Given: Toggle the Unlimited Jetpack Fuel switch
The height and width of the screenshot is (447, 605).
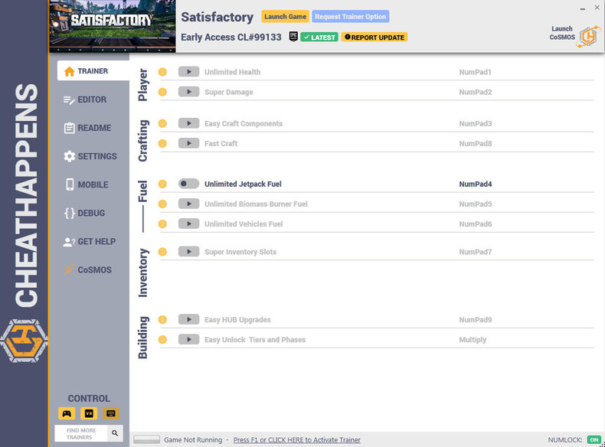Looking at the screenshot, I should click(x=188, y=184).
